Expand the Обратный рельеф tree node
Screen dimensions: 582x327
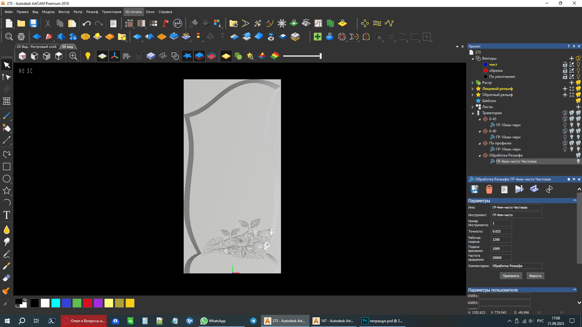click(473, 95)
